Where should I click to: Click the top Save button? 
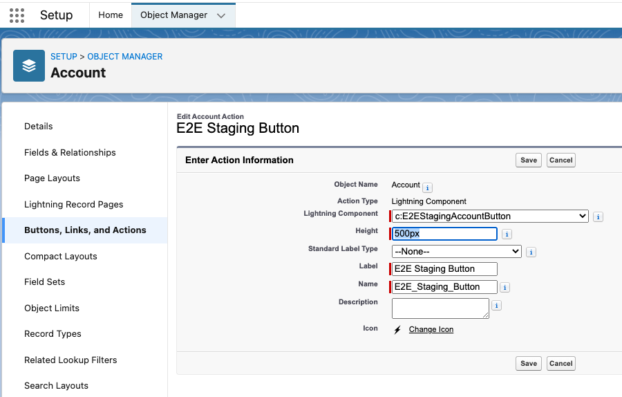529,160
